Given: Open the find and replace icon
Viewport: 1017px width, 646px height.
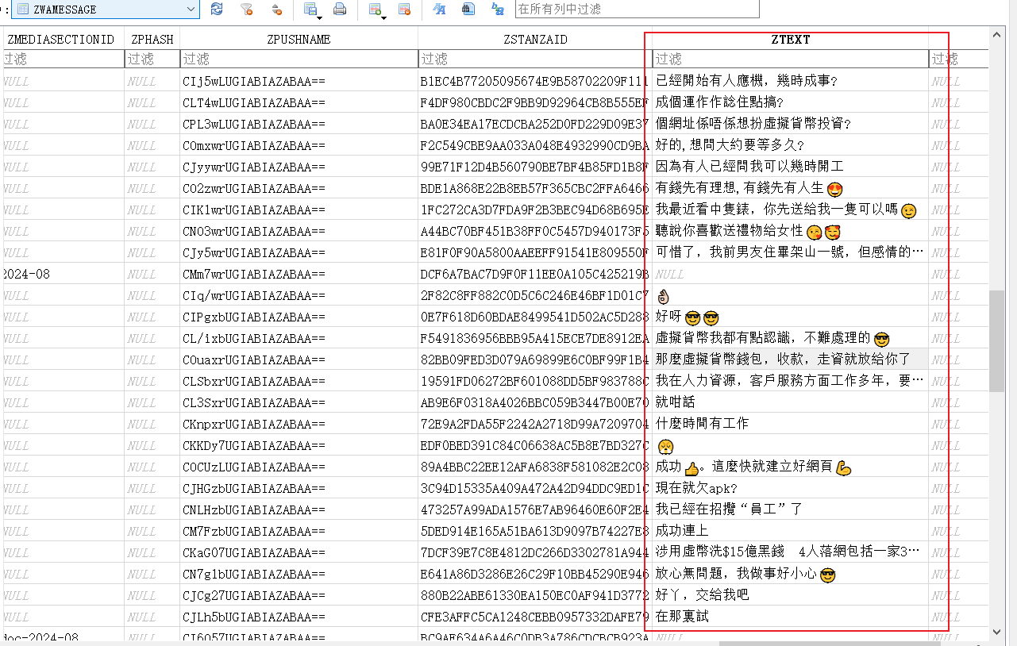Looking at the screenshot, I should 499,10.
